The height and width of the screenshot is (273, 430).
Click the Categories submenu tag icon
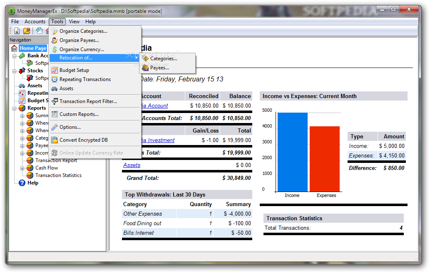pyautogui.click(x=145, y=58)
